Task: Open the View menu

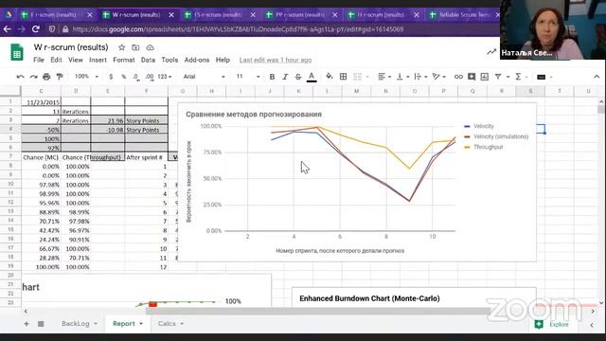Action: click(76, 60)
